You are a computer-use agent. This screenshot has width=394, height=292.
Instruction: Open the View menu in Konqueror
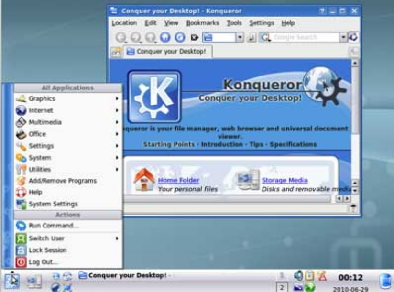[171, 23]
